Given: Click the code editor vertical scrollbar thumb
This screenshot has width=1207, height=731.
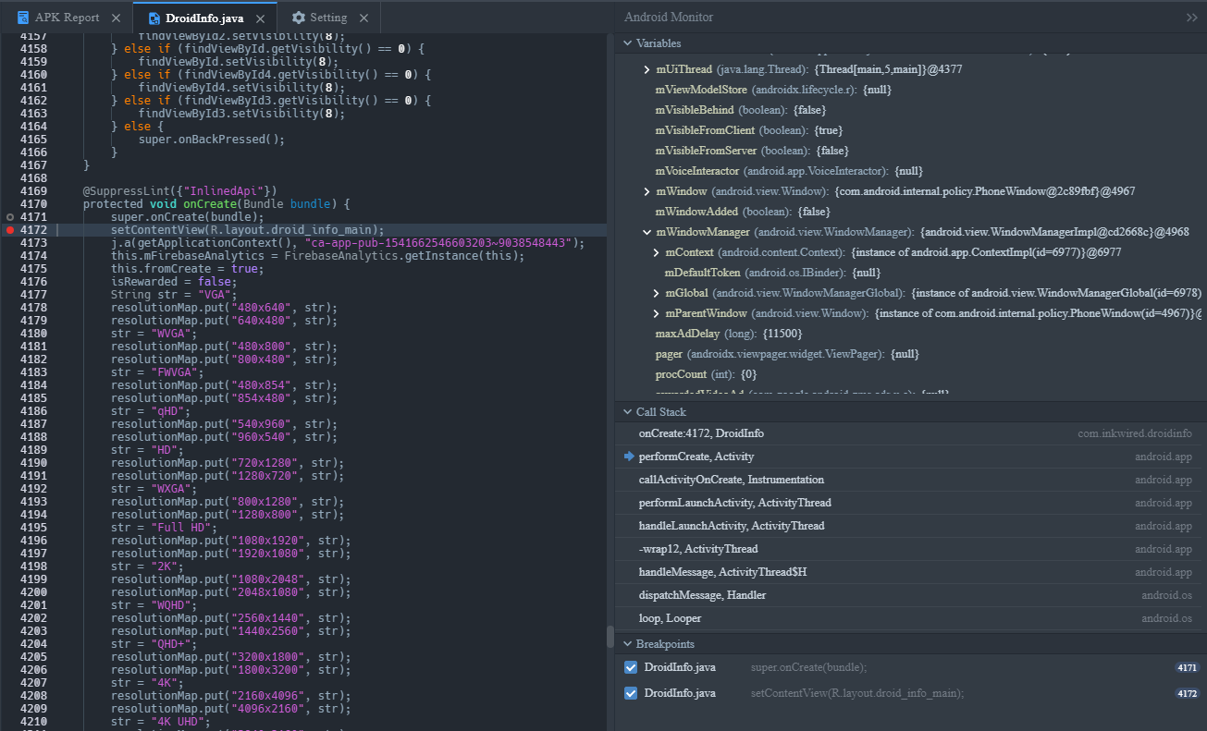Looking at the screenshot, I should pyautogui.click(x=610, y=637).
